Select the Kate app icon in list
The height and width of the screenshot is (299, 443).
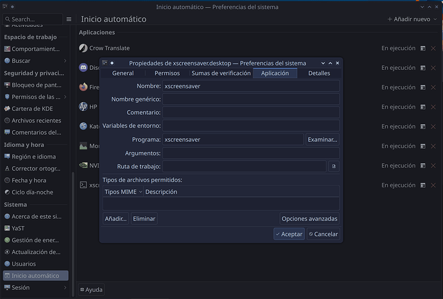click(x=83, y=126)
